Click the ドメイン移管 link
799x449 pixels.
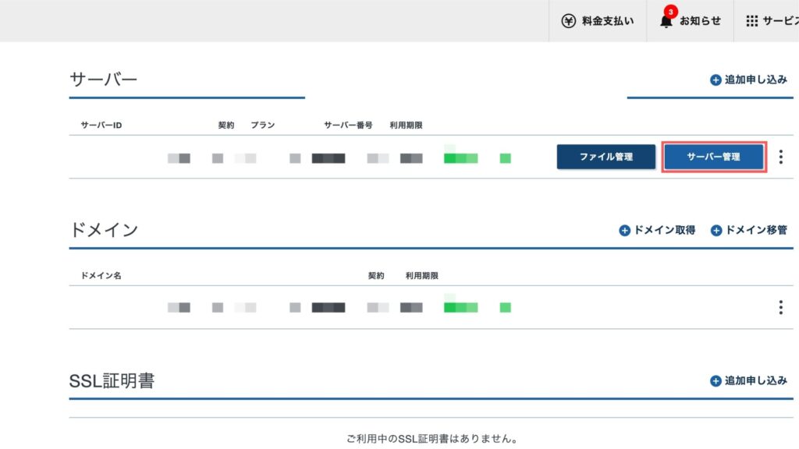click(x=749, y=230)
